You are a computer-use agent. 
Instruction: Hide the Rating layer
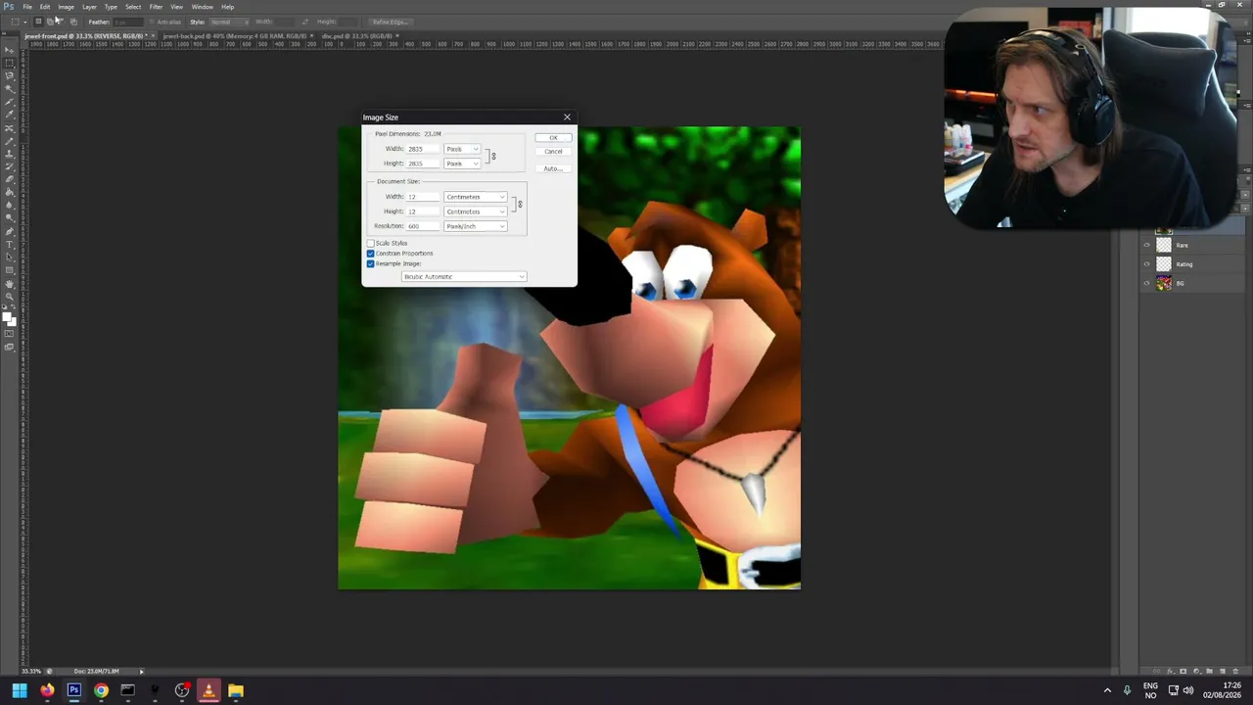[1147, 264]
